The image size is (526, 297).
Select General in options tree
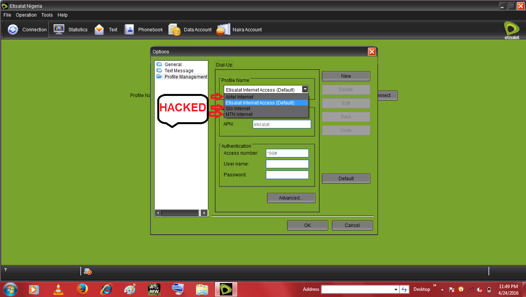point(173,65)
